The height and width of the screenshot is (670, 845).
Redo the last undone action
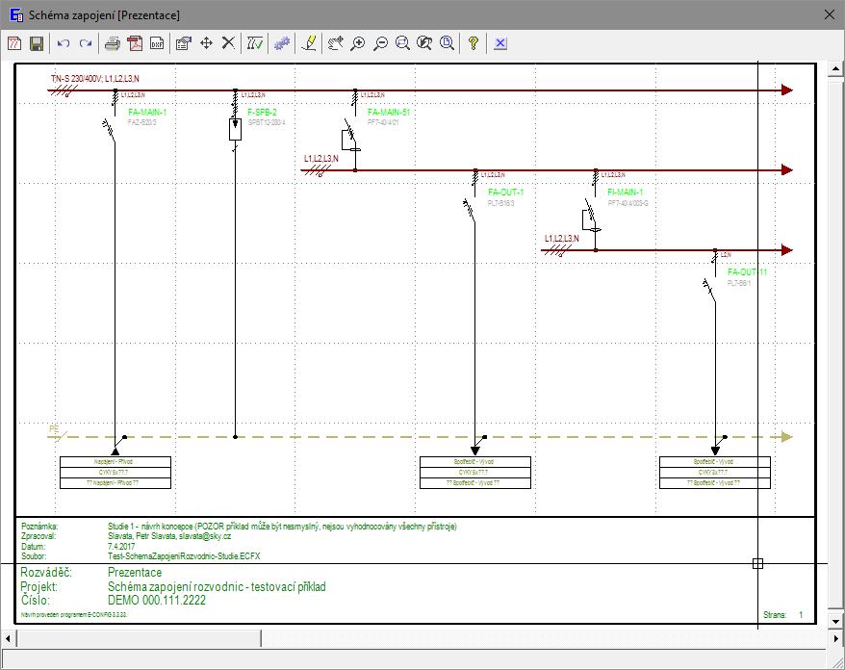[85, 43]
